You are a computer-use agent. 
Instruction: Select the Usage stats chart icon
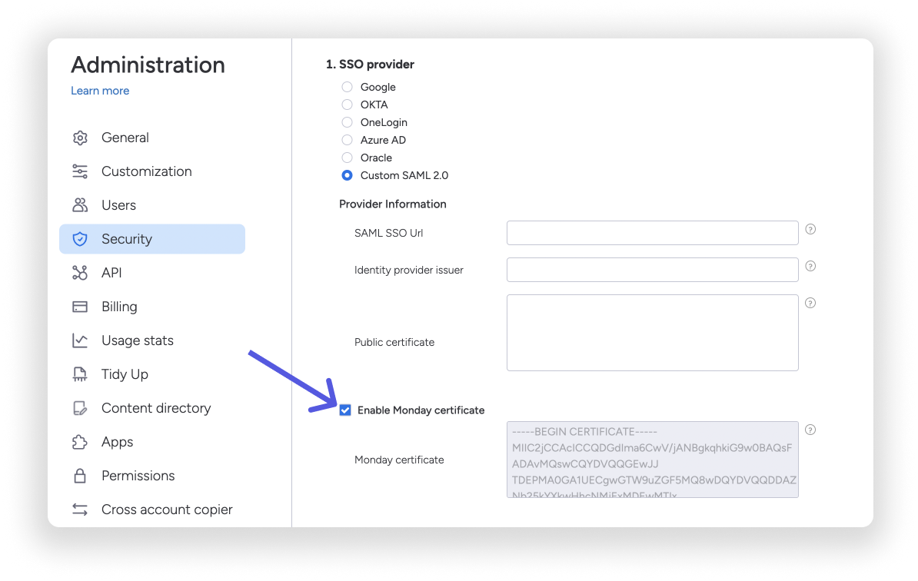80,340
